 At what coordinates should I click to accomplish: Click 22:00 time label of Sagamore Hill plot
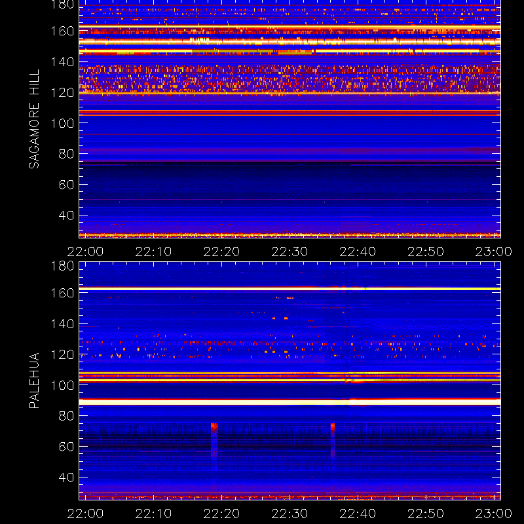coord(85,252)
